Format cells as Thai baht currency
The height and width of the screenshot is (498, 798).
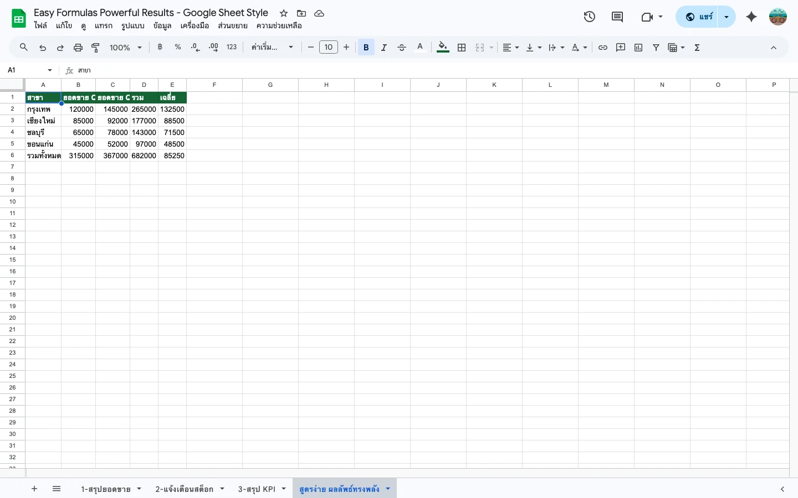pos(160,47)
